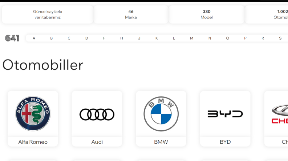The height and width of the screenshot is (161, 288).
Task: Open the BMW roundel logo
Action: pyautogui.click(x=161, y=114)
